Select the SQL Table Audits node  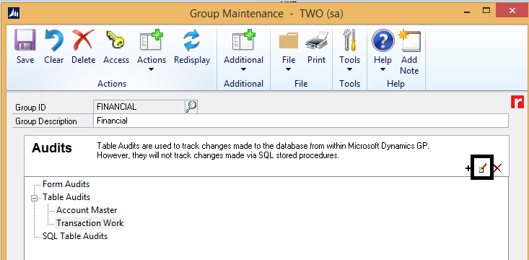(x=75, y=236)
